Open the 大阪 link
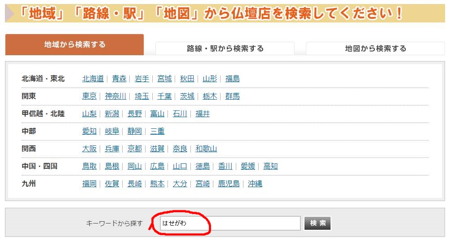 click(x=89, y=149)
